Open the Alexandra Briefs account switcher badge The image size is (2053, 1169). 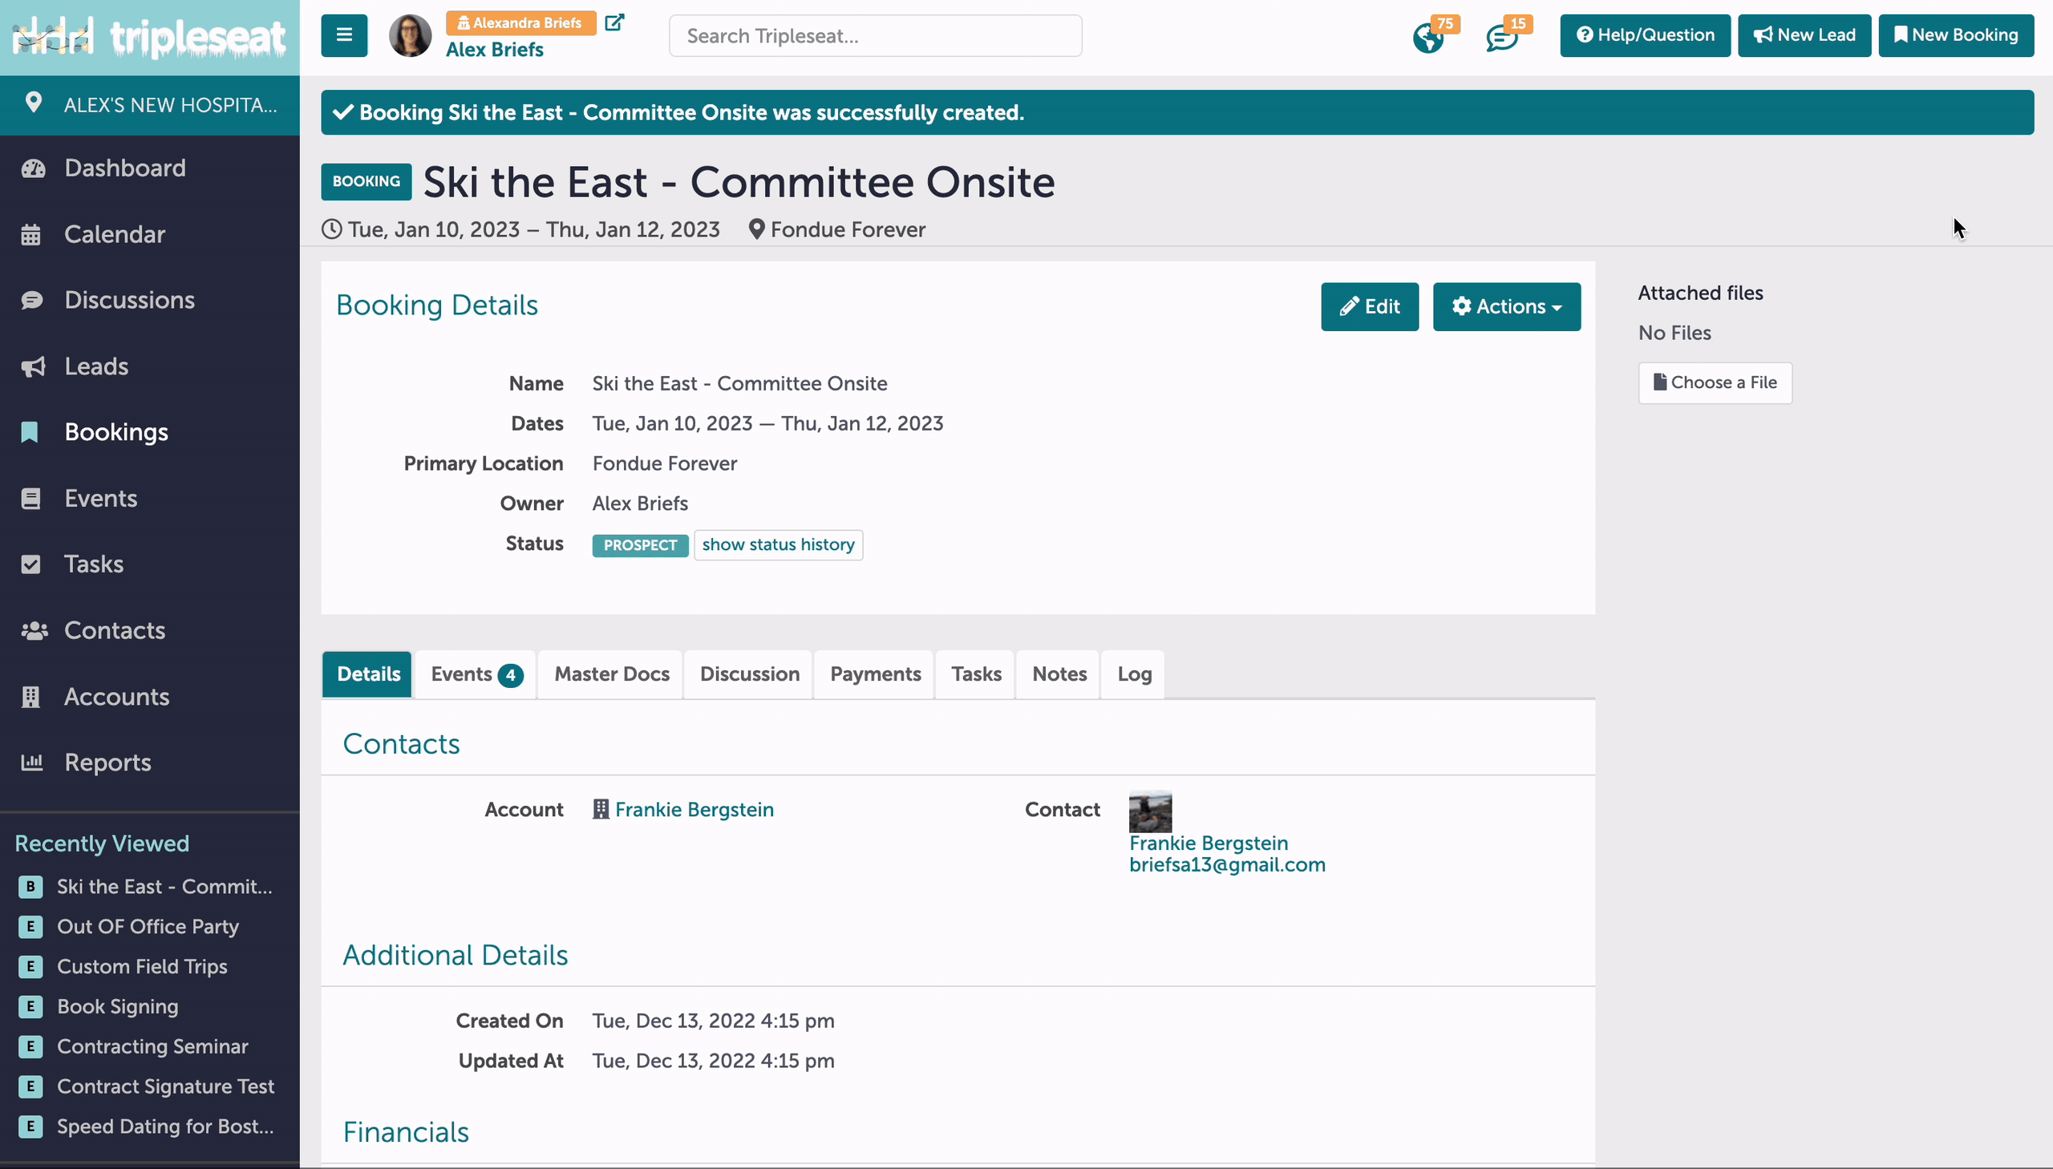520,22
